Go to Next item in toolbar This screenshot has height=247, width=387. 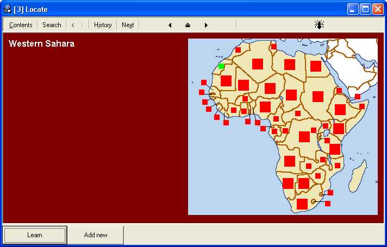point(128,25)
